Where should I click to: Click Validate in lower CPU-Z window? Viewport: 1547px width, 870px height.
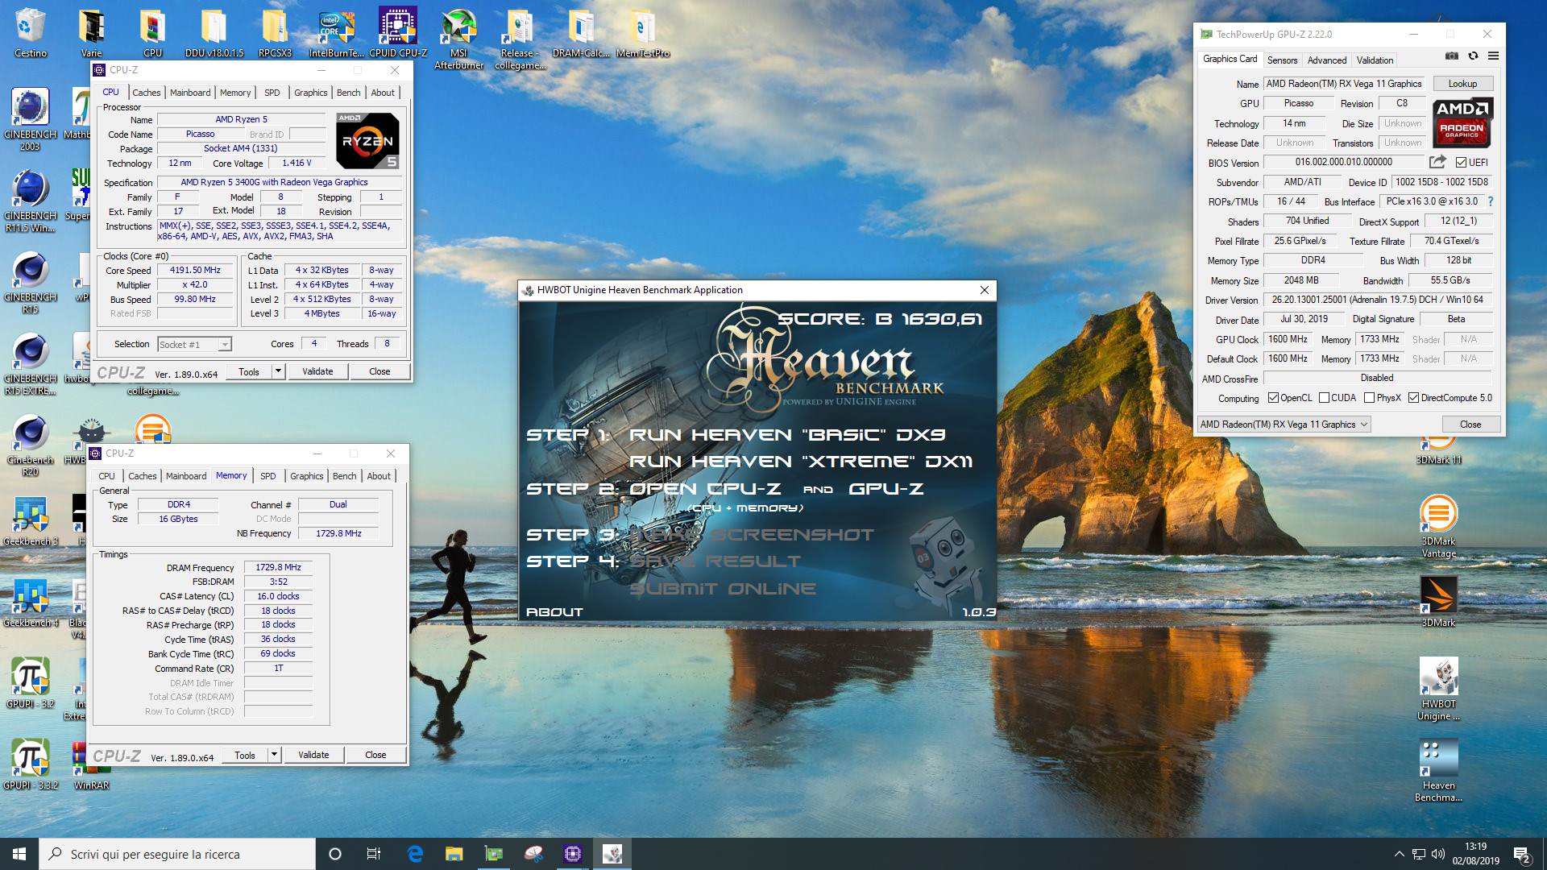(x=313, y=755)
